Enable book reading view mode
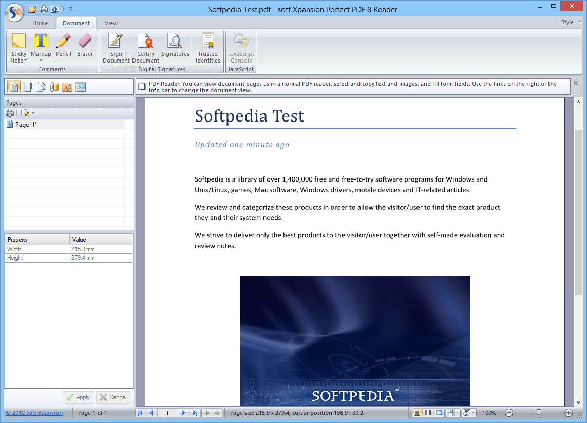Viewport: 587px width, 423px height. [428, 413]
